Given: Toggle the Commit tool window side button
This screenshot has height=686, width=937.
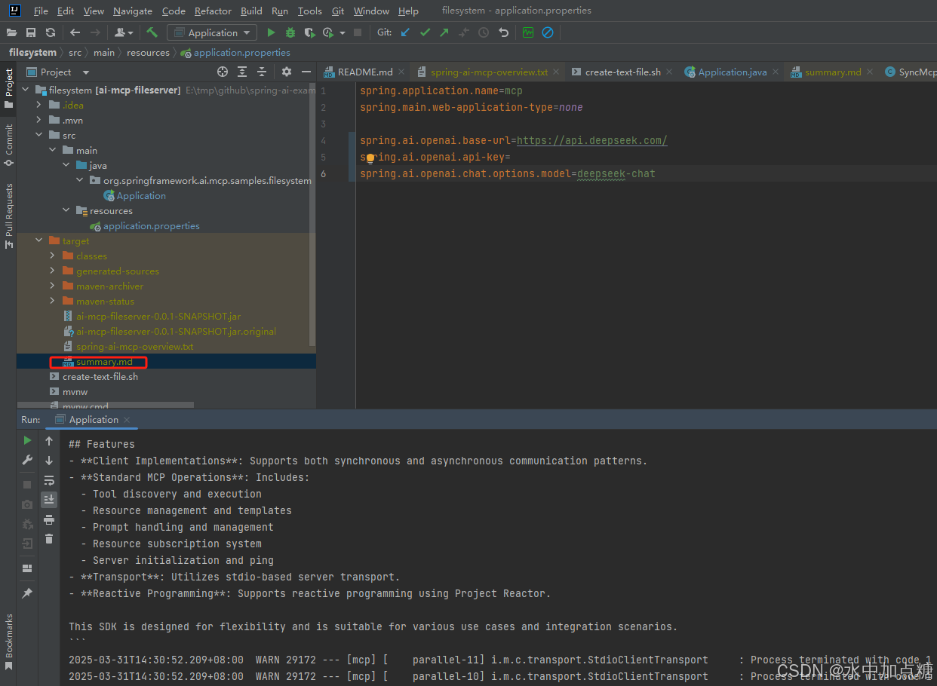Looking at the screenshot, I should pos(8,144).
